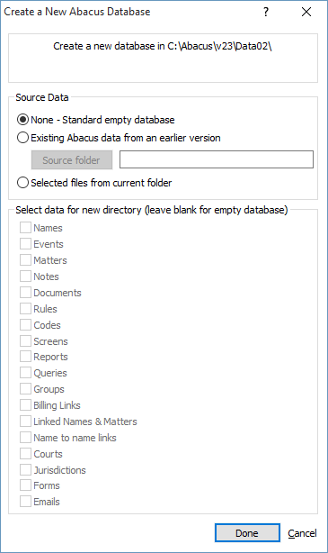Tick the Events checkbox
Viewport: 328px width, 553px height.
click(25, 244)
